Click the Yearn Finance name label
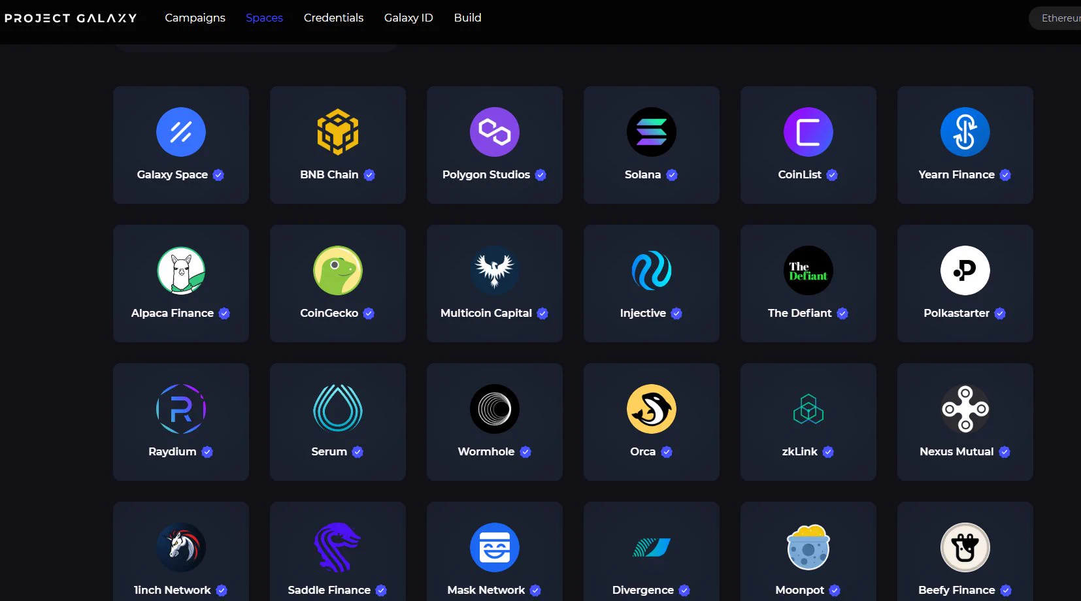 (956, 174)
